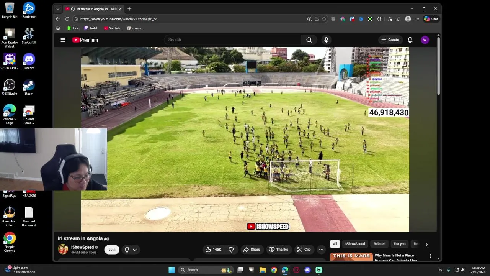
Task: Open the purple W account avatar menu
Action: coord(425,40)
